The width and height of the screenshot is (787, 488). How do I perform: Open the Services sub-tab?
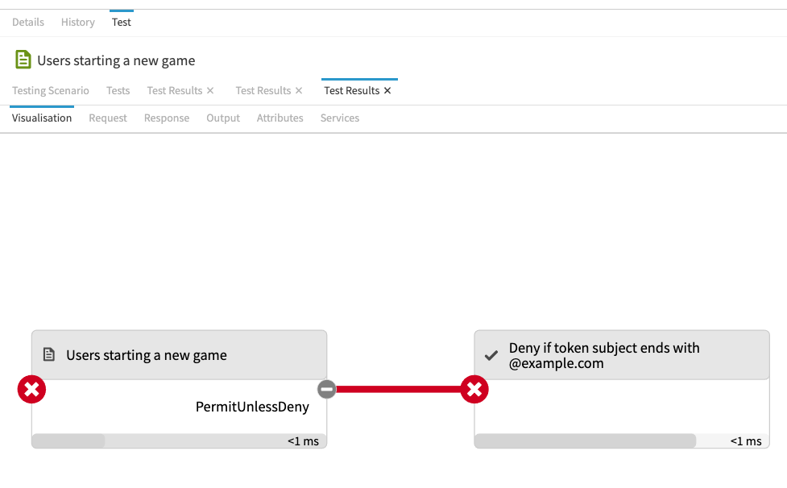click(340, 118)
